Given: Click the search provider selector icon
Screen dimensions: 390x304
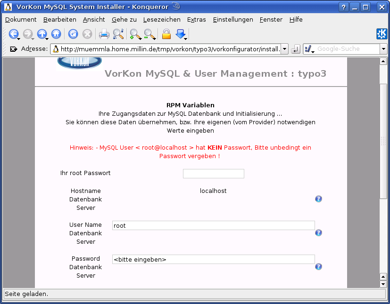Looking at the screenshot, I should pyautogui.click(x=309, y=49).
